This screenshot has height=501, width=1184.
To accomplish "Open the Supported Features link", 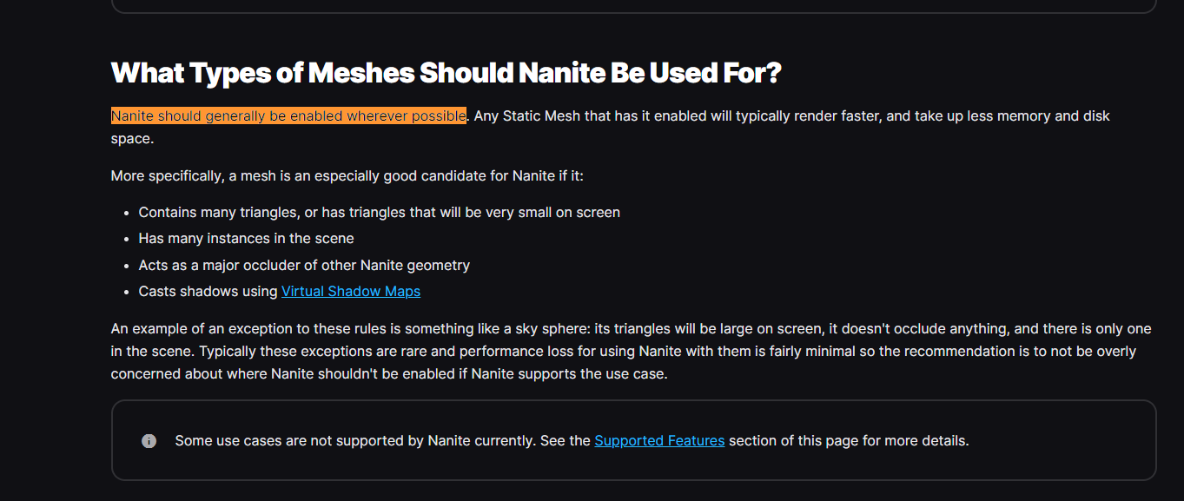I will 659,440.
